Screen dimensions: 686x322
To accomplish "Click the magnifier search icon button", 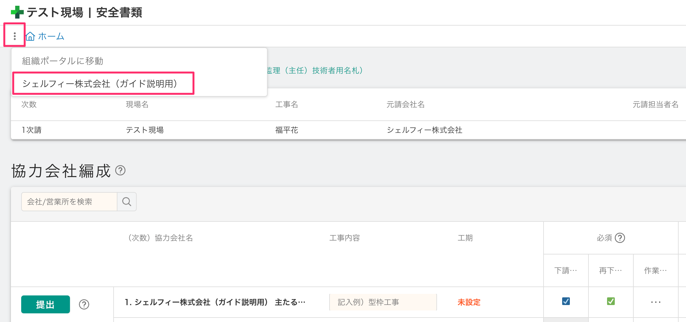I will coord(127,202).
